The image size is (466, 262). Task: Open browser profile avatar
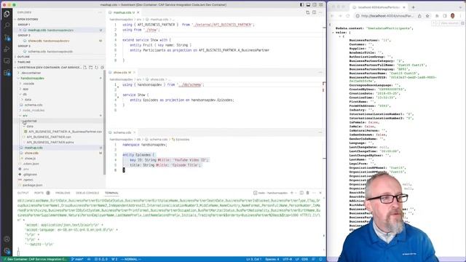[x=453, y=16]
